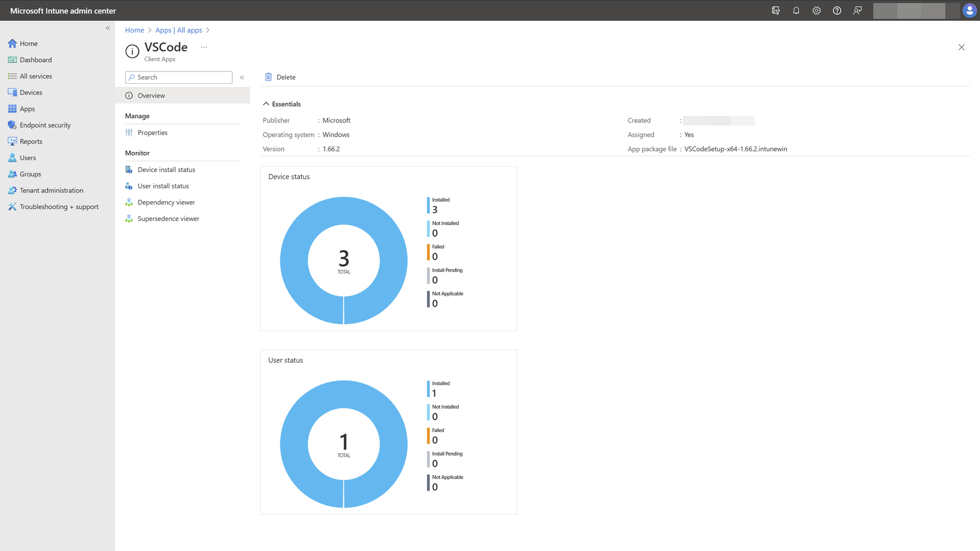Go to Apps | All apps breadcrumb
This screenshot has height=551, width=980.
pyautogui.click(x=179, y=30)
